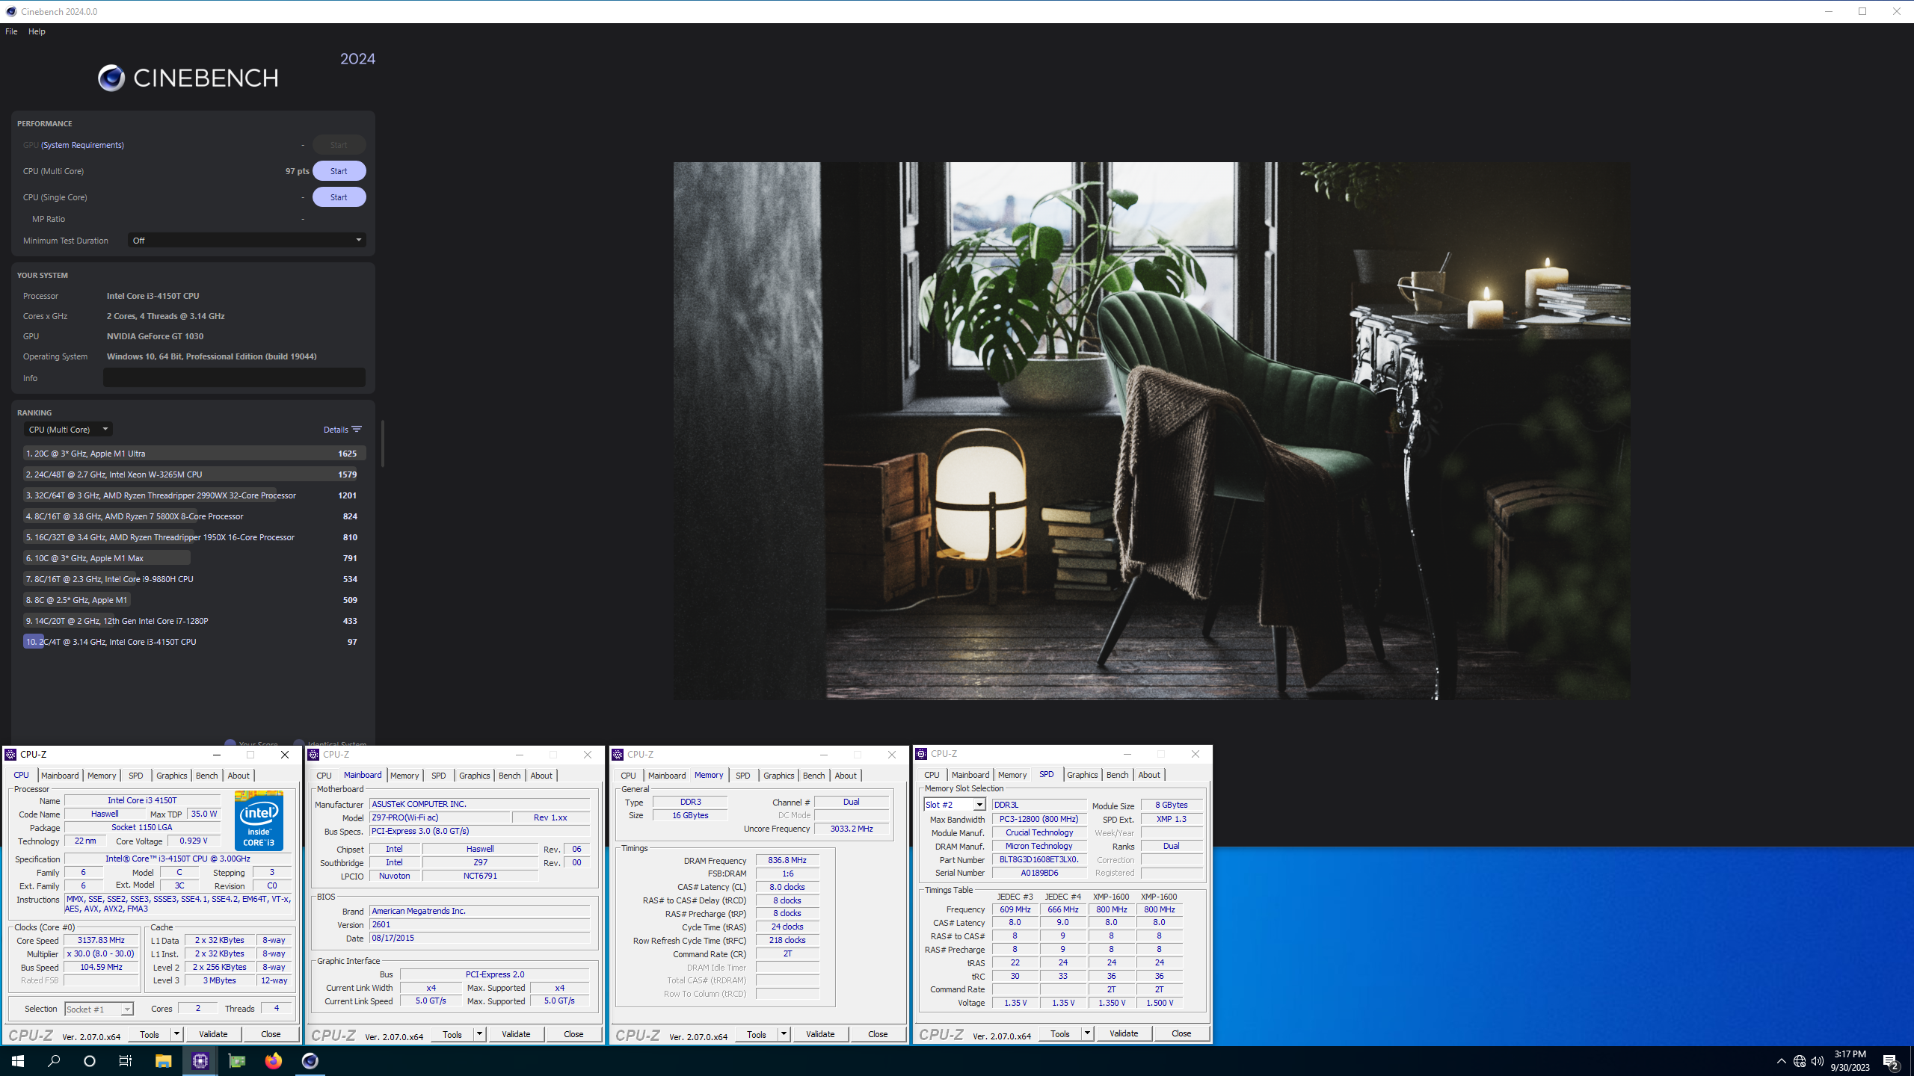Screen dimensions: 1914x1076
Task: Click the rendered room scene image
Action: [x=1151, y=430]
